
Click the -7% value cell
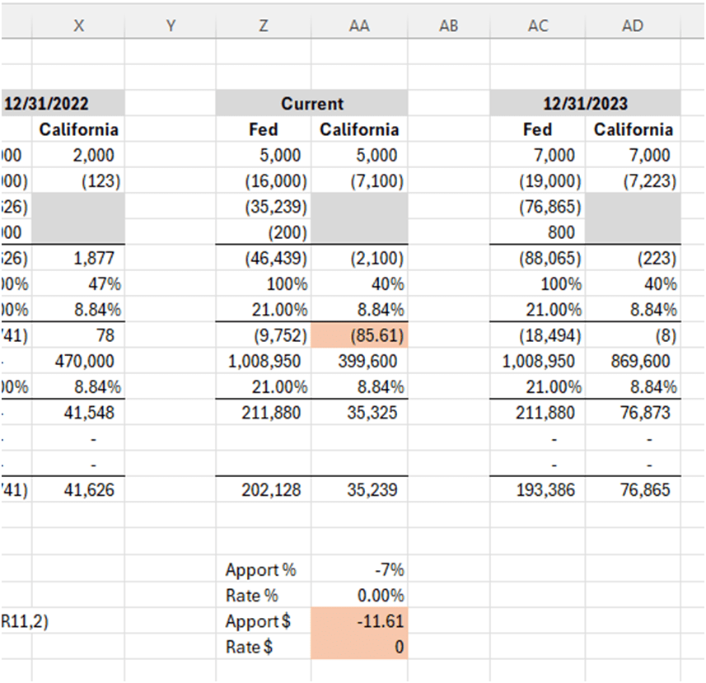(x=359, y=570)
